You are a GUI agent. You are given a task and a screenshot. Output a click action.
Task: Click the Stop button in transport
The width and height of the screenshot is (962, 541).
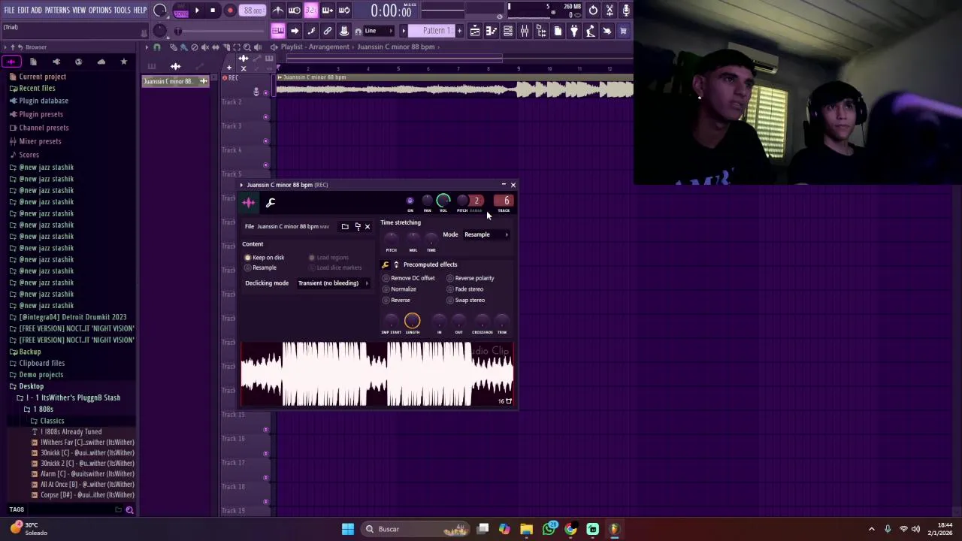pyautogui.click(x=213, y=11)
